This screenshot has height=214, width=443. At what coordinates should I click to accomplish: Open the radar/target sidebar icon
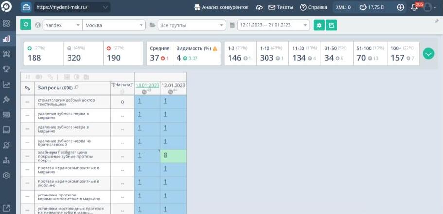point(6,145)
